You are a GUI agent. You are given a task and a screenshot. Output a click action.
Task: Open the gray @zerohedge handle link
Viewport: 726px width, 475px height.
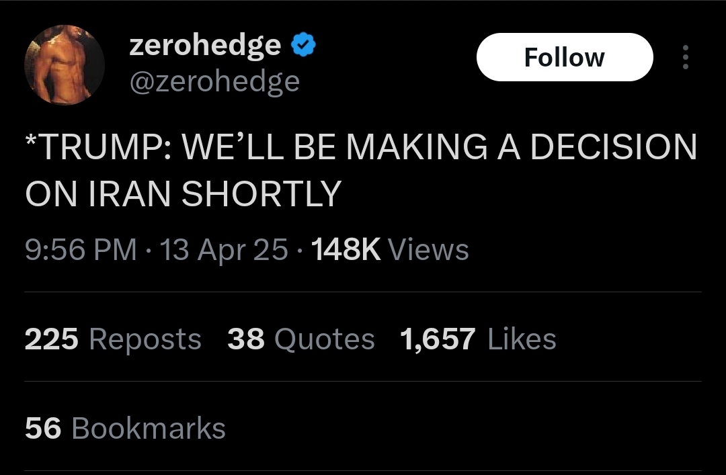click(x=214, y=81)
